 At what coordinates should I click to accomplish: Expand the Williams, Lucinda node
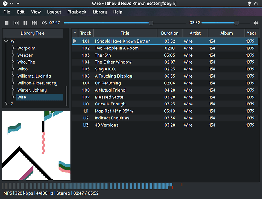(13, 76)
